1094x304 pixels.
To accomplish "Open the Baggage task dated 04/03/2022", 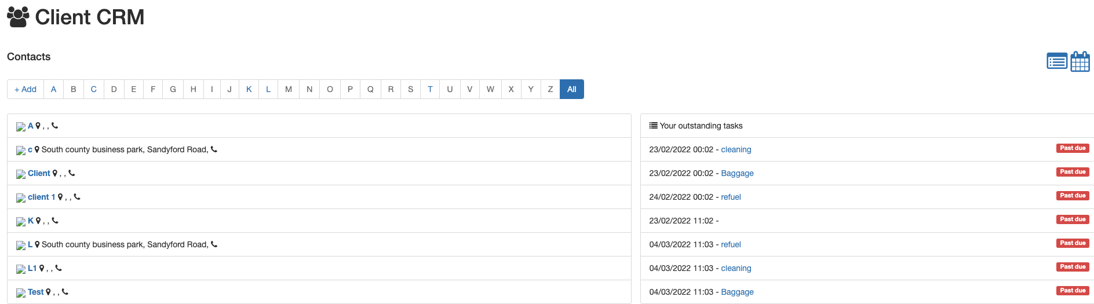I will pos(737,292).
